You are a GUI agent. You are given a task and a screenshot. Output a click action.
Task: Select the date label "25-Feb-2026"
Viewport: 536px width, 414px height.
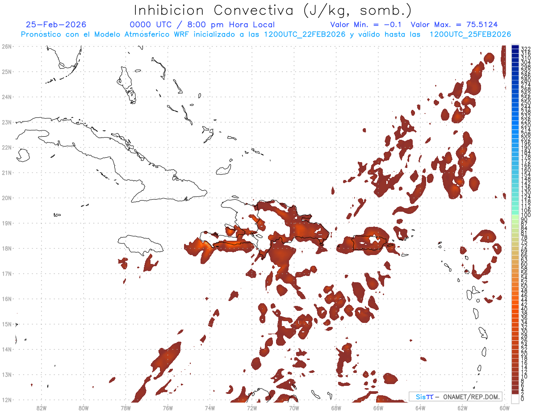[56, 25]
